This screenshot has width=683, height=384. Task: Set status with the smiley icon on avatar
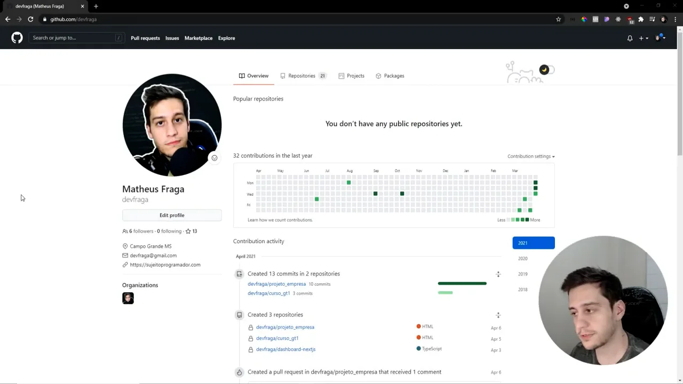click(214, 158)
